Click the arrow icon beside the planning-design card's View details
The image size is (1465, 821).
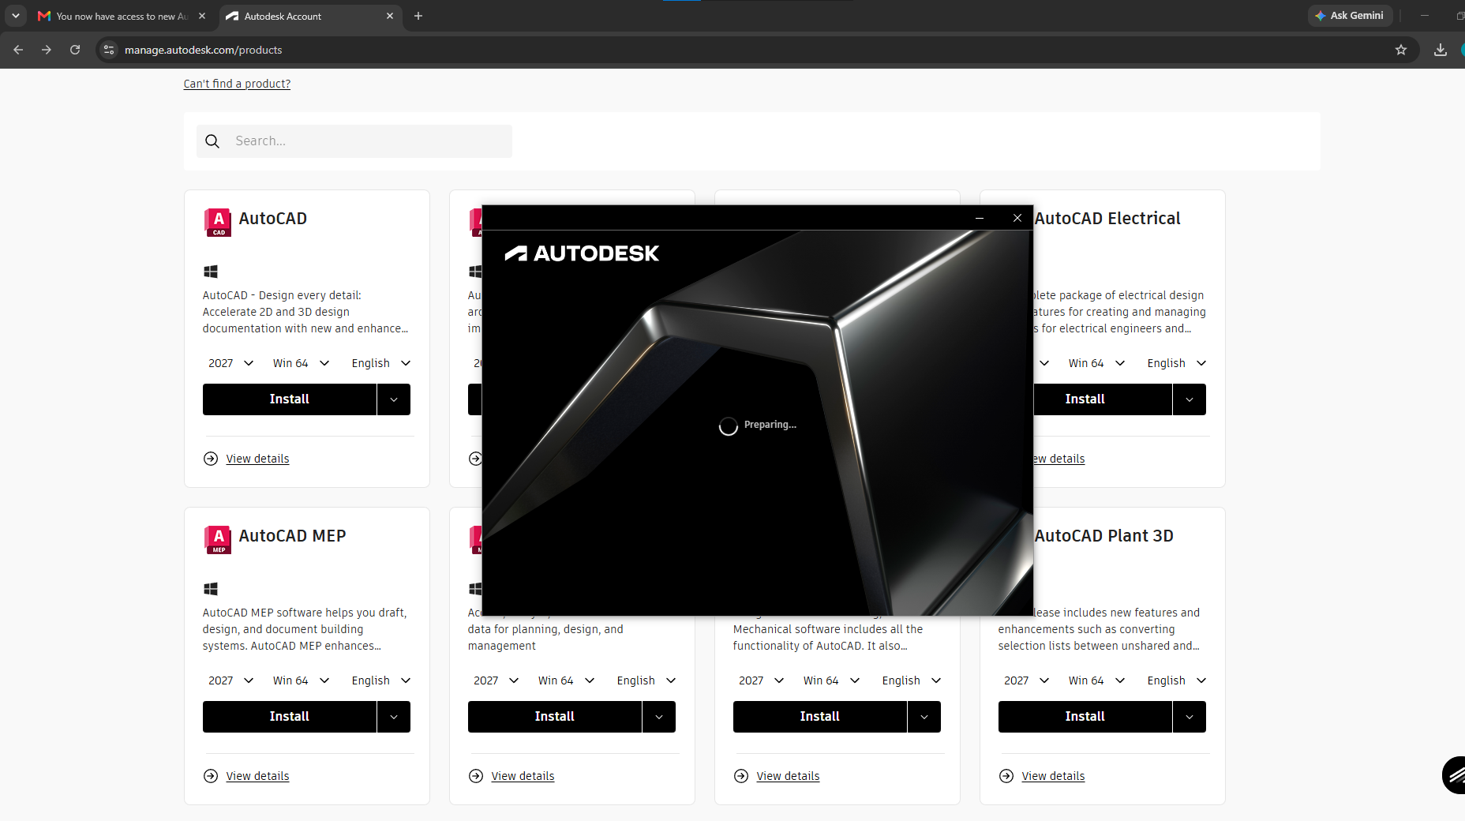(476, 776)
